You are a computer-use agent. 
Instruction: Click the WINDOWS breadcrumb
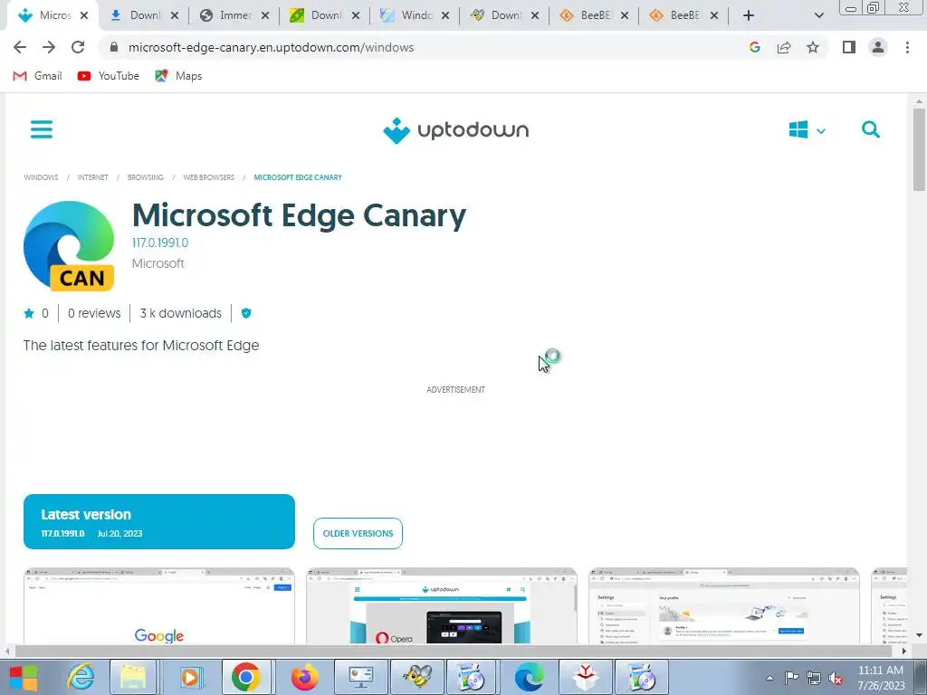click(x=41, y=177)
